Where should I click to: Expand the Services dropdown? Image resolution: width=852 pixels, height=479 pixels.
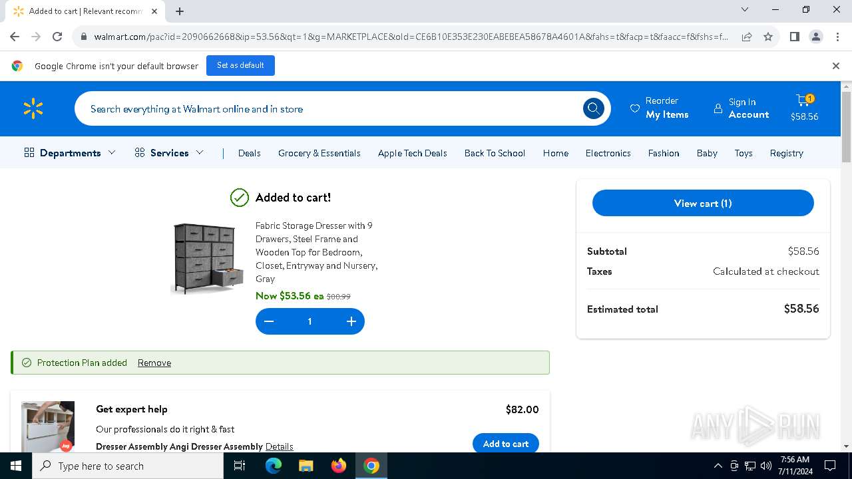pos(169,153)
